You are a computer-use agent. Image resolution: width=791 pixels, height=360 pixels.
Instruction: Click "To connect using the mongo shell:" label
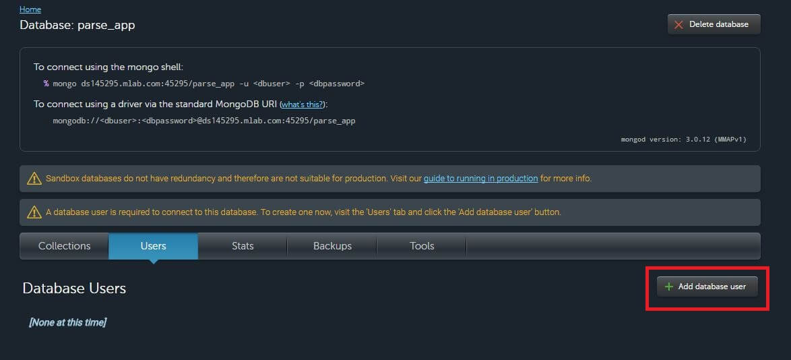pyautogui.click(x=108, y=67)
